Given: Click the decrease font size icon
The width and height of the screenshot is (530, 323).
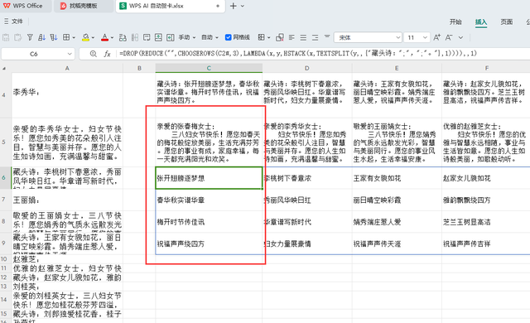Looking at the screenshot, I should pos(449,37).
